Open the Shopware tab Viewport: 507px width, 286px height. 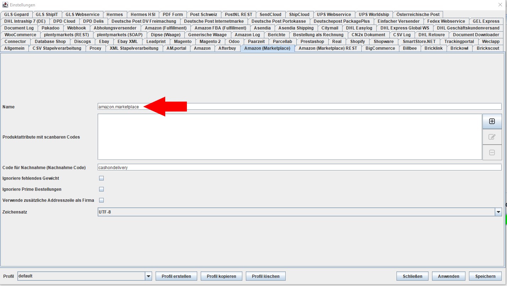[x=384, y=42]
